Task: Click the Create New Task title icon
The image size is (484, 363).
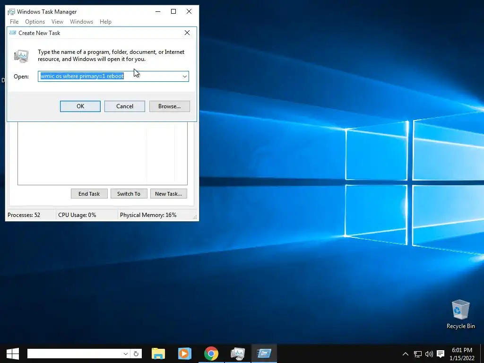Action: click(x=13, y=33)
